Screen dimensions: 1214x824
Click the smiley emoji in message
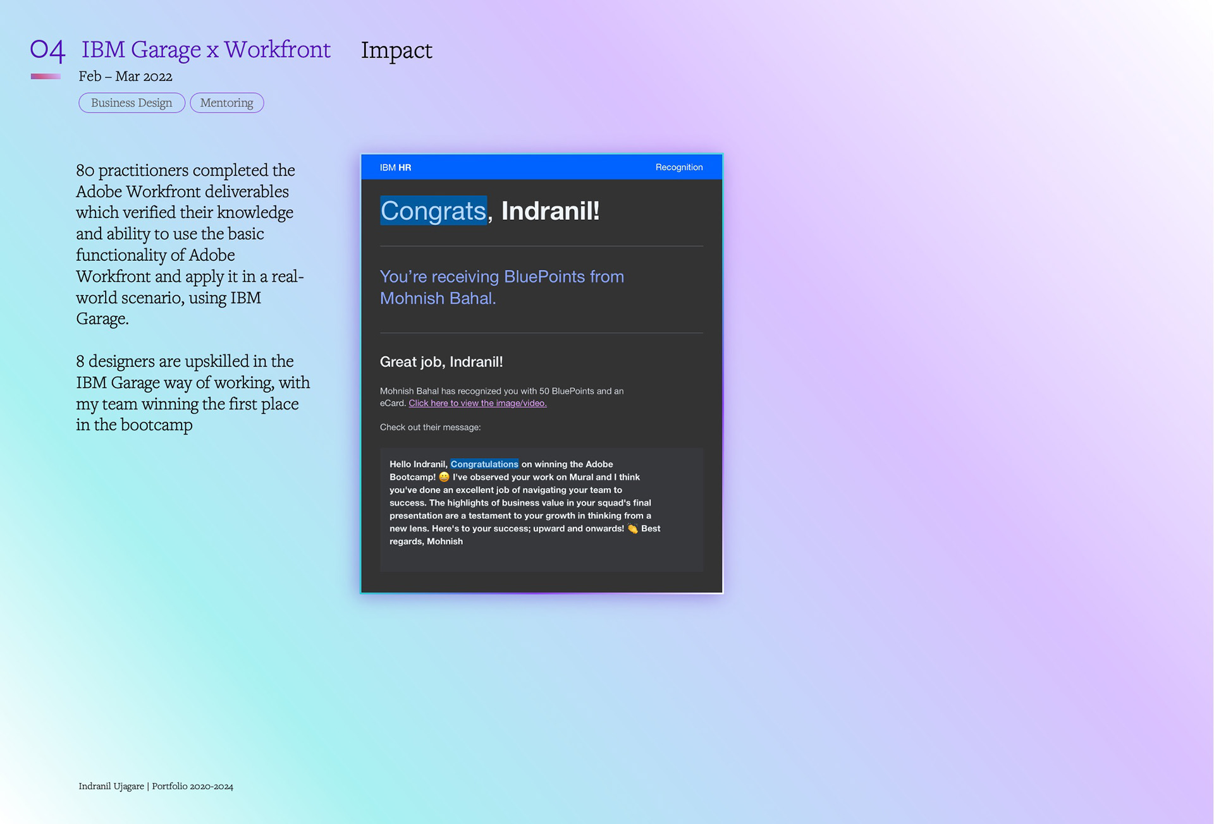[x=444, y=477]
